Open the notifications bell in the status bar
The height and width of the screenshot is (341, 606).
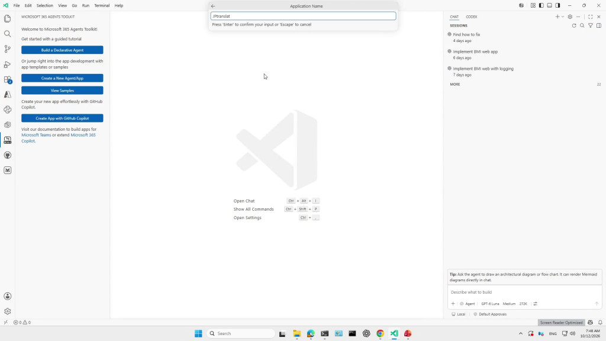tap(600, 323)
